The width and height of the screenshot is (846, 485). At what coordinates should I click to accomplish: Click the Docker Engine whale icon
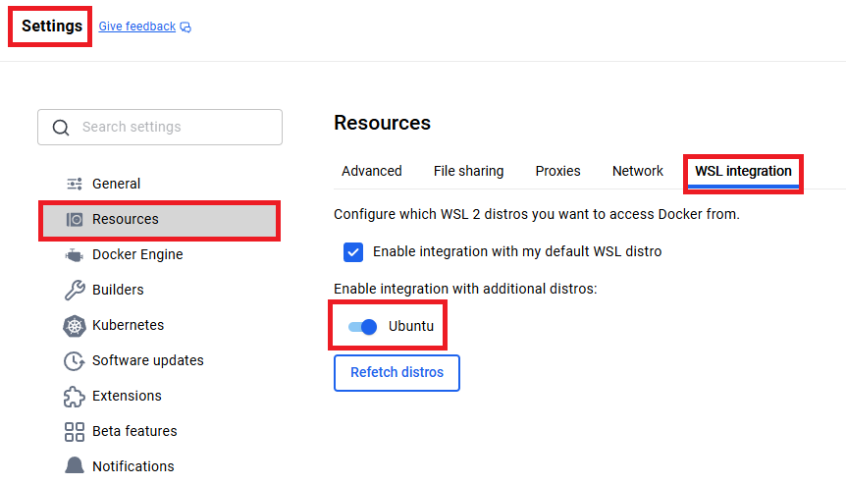tap(75, 254)
